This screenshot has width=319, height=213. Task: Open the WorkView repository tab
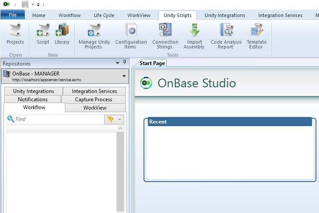95,108
